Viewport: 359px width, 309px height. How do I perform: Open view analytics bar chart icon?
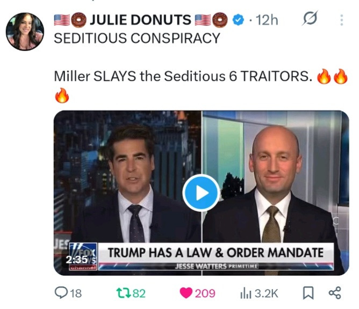tap(246, 293)
